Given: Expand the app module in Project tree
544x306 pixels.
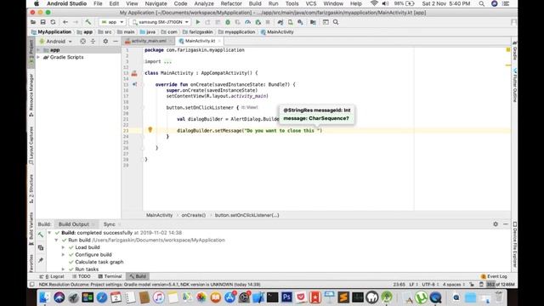Looking at the screenshot, I should coord(39,50).
